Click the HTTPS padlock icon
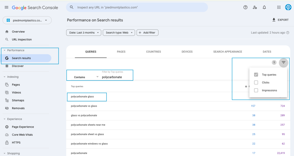This screenshot has width=294, height=156. pyautogui.click(x=7, y=143)
